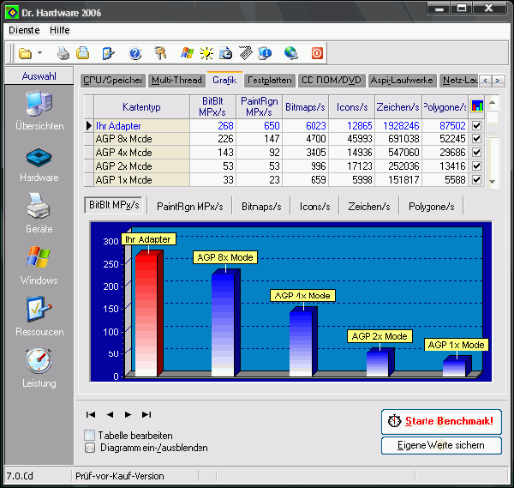514x488 pixels.
Task: Toggle Diagramm ein-/ausblenden checkbox
Action: (90, 448)
